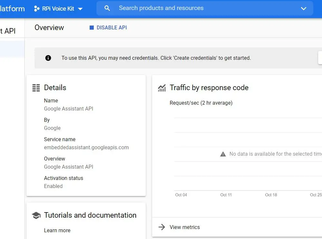Click the embeddedassistant.googleapis.com service name

point(86,147)
